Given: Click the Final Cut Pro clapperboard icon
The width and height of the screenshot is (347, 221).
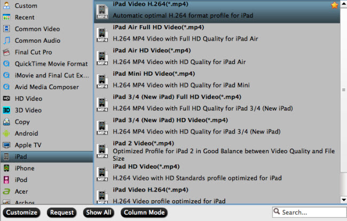Looking at the screenshot, I should coord(6,52).
